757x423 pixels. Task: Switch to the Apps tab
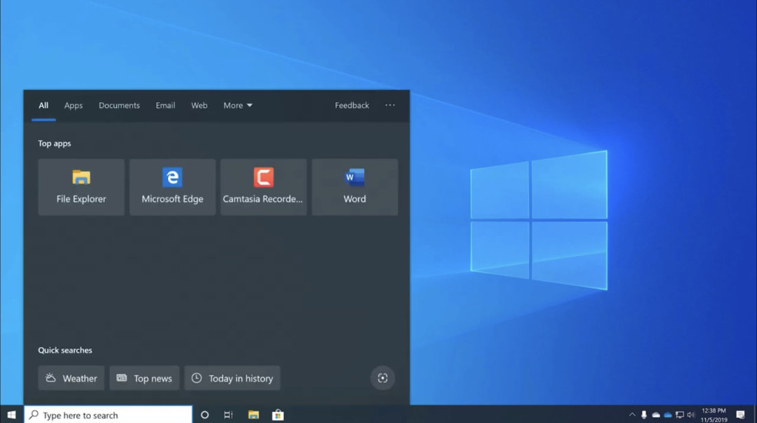click(x=74, y=105)
